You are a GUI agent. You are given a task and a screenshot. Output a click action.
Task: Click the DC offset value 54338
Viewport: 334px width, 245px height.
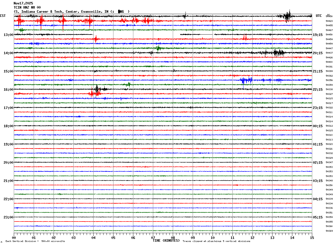tap(329, 89)
